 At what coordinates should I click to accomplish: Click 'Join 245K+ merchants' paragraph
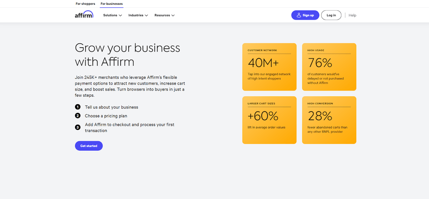coord(130,86)
